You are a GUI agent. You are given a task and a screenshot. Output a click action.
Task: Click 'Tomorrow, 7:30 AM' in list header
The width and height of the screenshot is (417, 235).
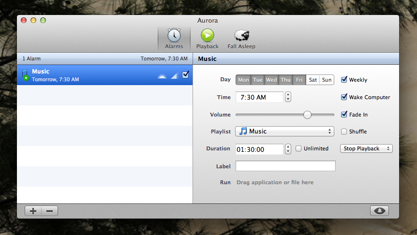(164, 59)
